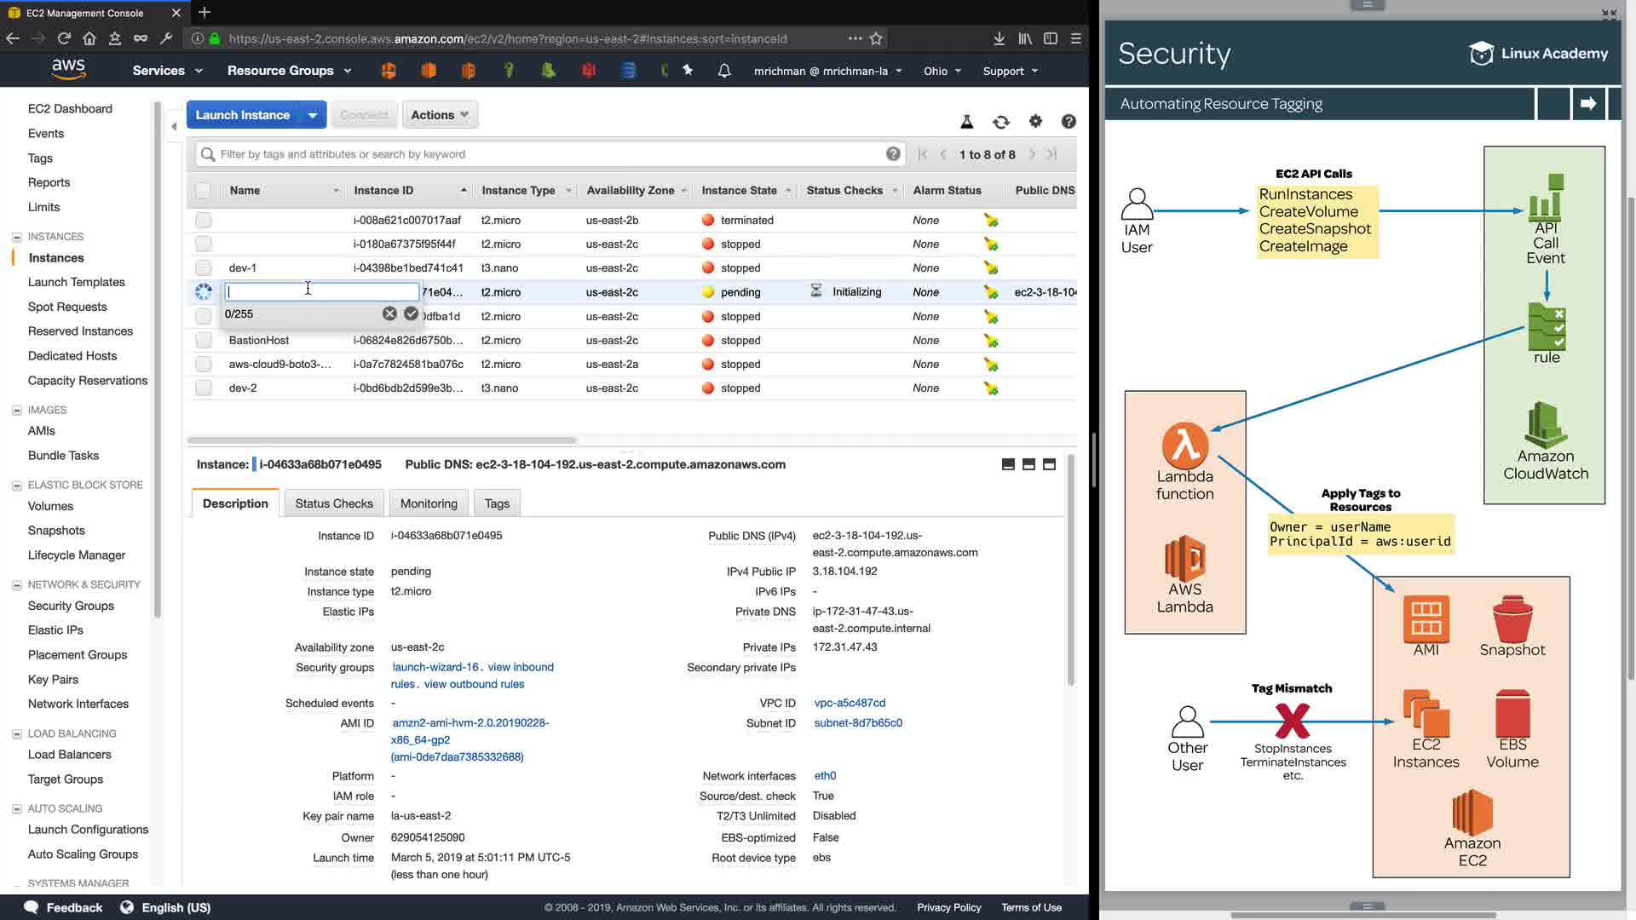The image size is (1636, 920).
Task: Cancel the name edit with X icon
Action: (389, 313)
